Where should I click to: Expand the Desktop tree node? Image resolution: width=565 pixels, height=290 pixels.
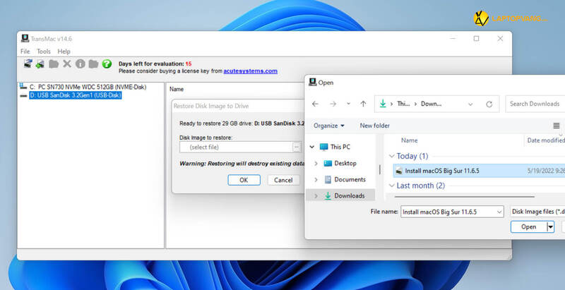pyautogui.click(x=316, y=164)
